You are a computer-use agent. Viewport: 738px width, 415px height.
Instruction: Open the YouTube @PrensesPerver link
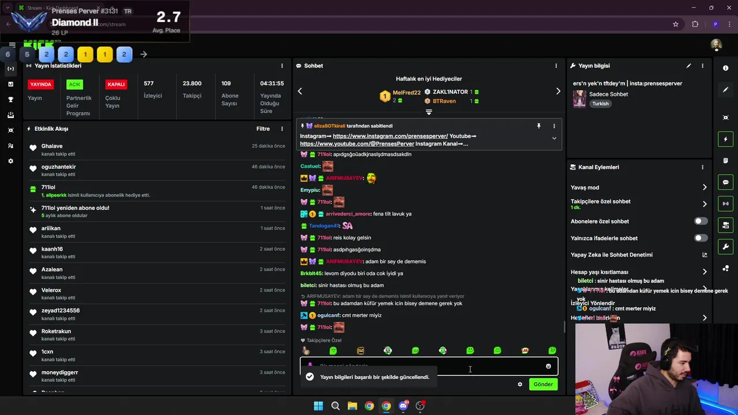tap(357, 144)
